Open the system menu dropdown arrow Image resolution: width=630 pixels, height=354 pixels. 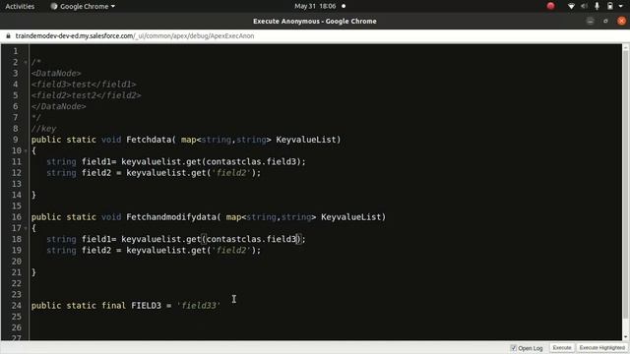(621, 7)
